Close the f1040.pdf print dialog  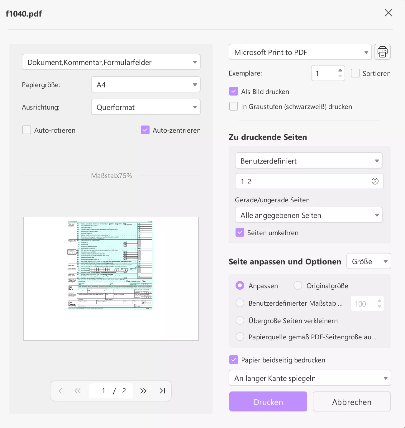(x=388, y=13)
